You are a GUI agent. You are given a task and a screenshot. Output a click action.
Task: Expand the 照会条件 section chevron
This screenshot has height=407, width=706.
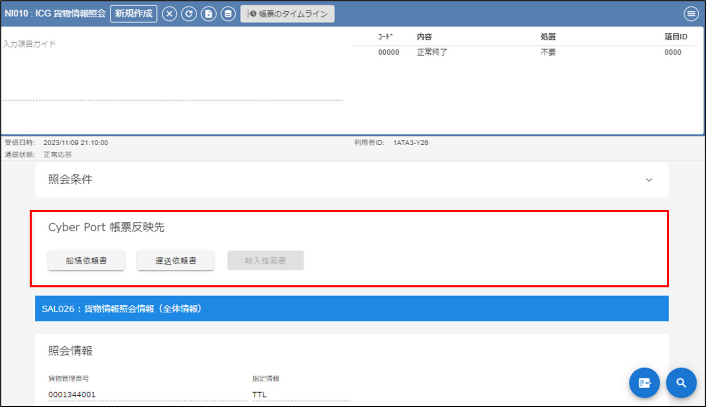[649, 180]
